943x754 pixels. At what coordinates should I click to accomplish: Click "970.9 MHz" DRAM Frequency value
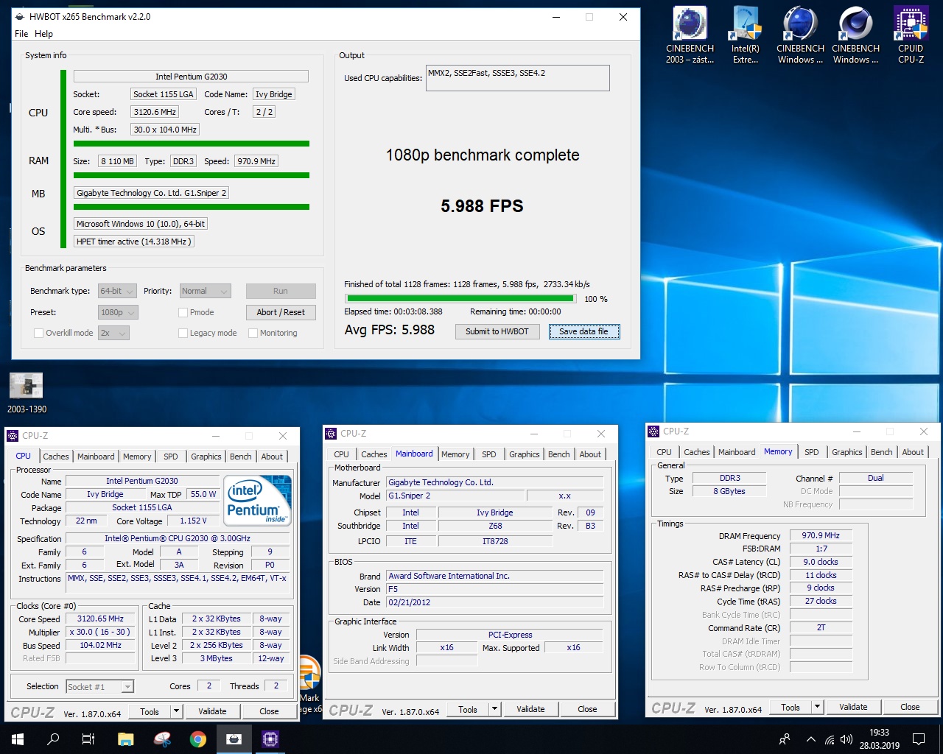821,536
